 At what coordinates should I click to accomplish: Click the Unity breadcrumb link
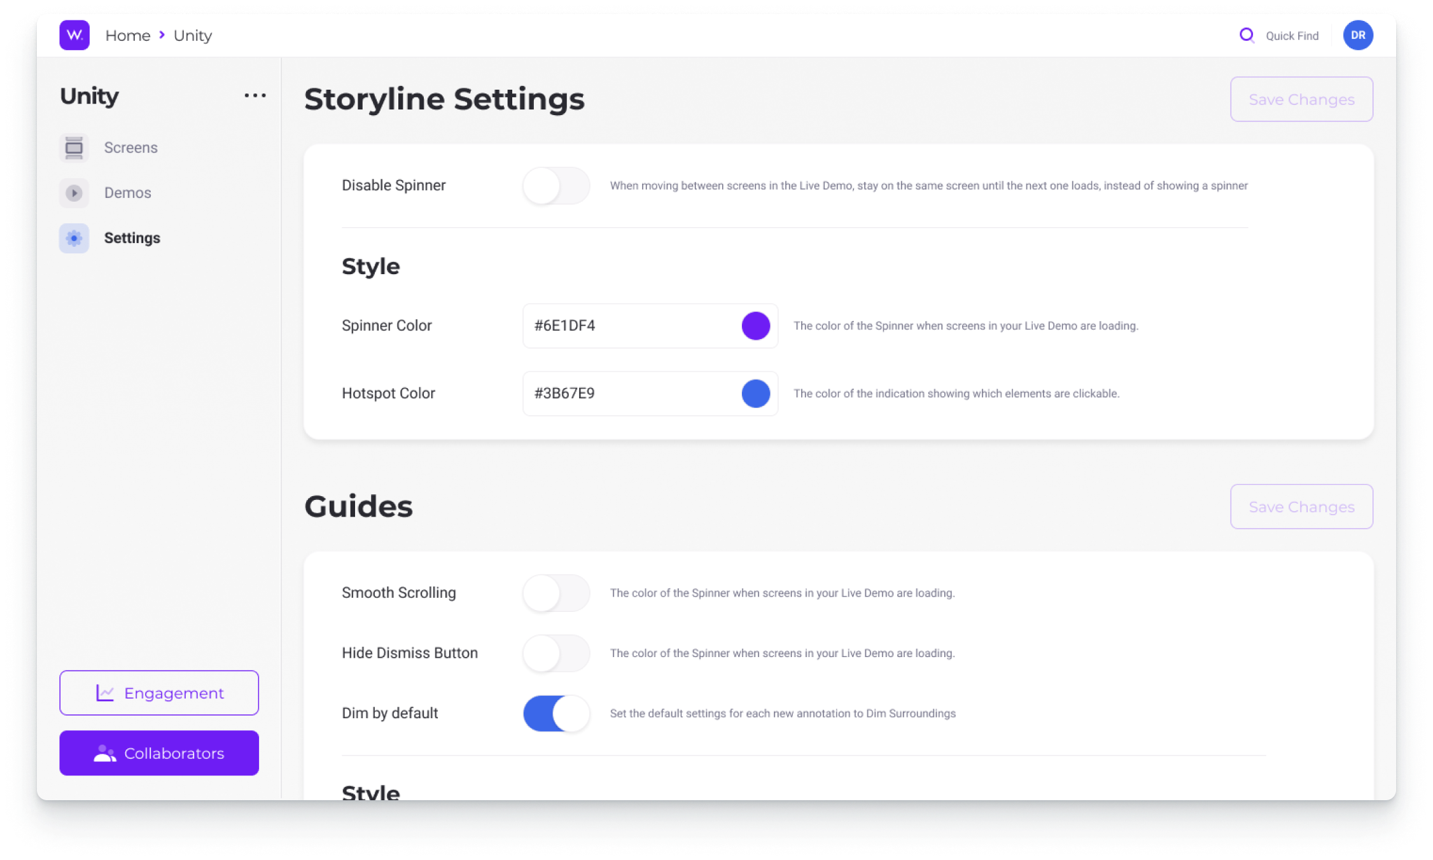click(x=193, y=36)
